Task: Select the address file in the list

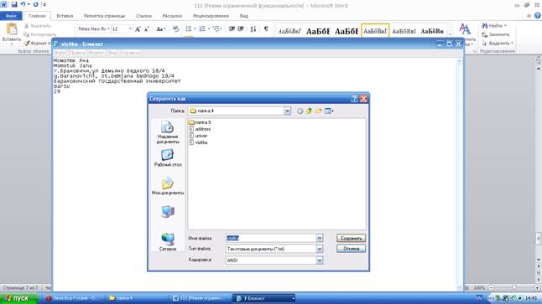Action: [200, 129]
